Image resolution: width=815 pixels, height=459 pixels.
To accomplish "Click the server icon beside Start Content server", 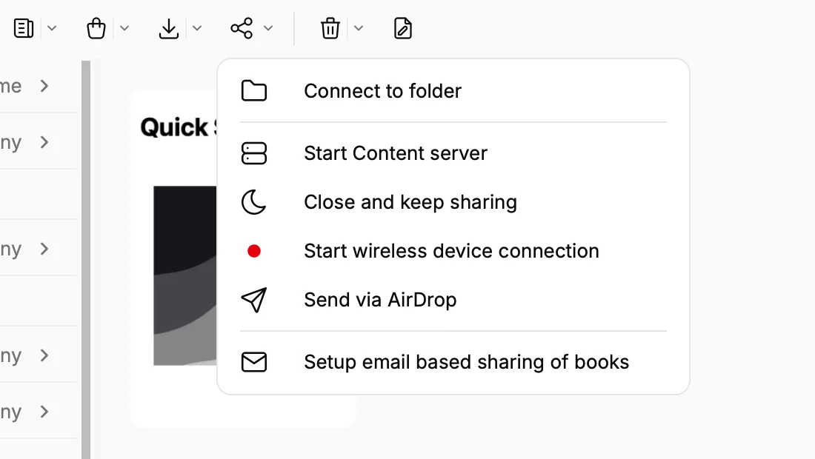I will pos(254,153).
